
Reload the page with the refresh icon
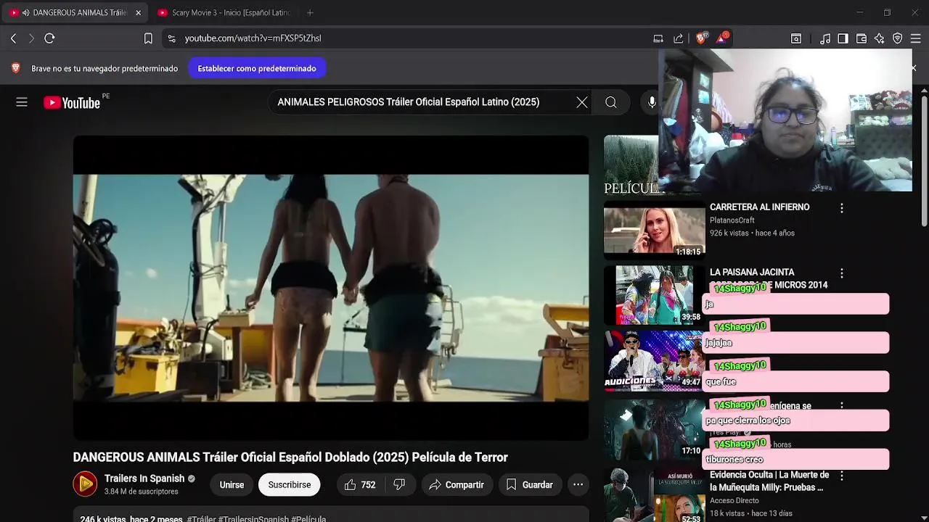(x=49, y=38)
